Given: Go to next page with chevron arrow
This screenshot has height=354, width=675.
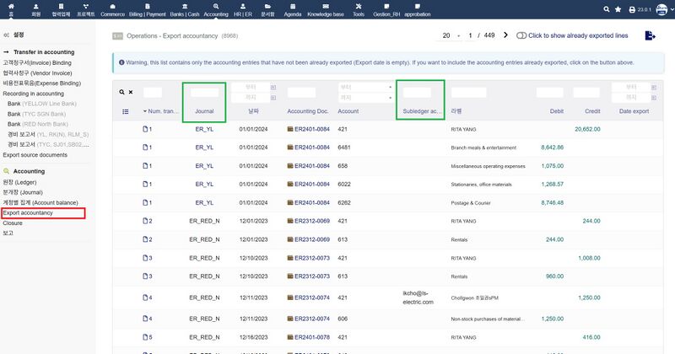Looking at the screenshot, I should [x=505, y=35].
